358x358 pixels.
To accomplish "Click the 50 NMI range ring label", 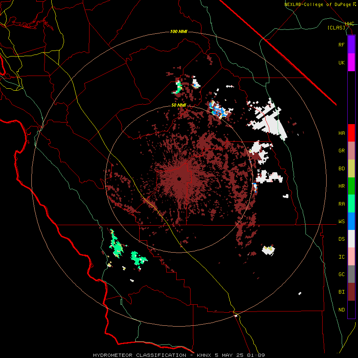I will click(x=179, y=105).
